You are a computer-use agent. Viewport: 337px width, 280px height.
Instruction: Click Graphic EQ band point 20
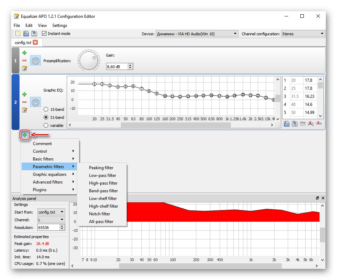243,94
